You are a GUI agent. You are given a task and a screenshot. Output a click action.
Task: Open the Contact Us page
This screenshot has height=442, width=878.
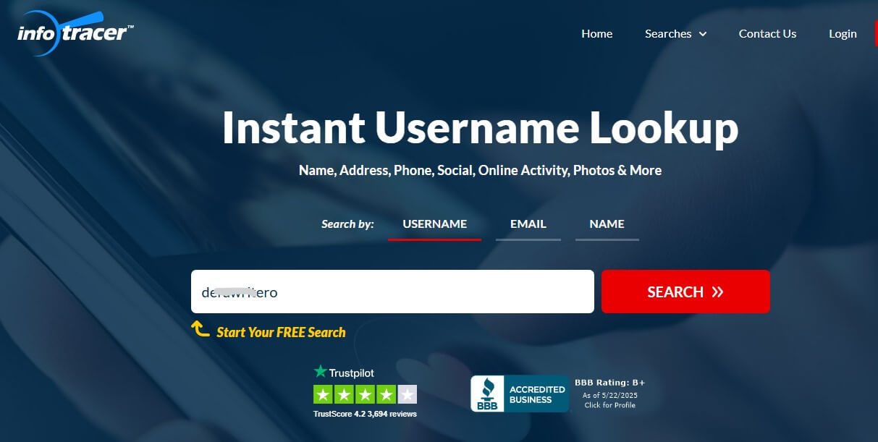pyautogui.click(x=767, y=33)
